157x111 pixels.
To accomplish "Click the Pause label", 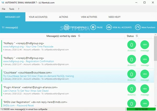I will pyautogui.click(x=100, y=27).
